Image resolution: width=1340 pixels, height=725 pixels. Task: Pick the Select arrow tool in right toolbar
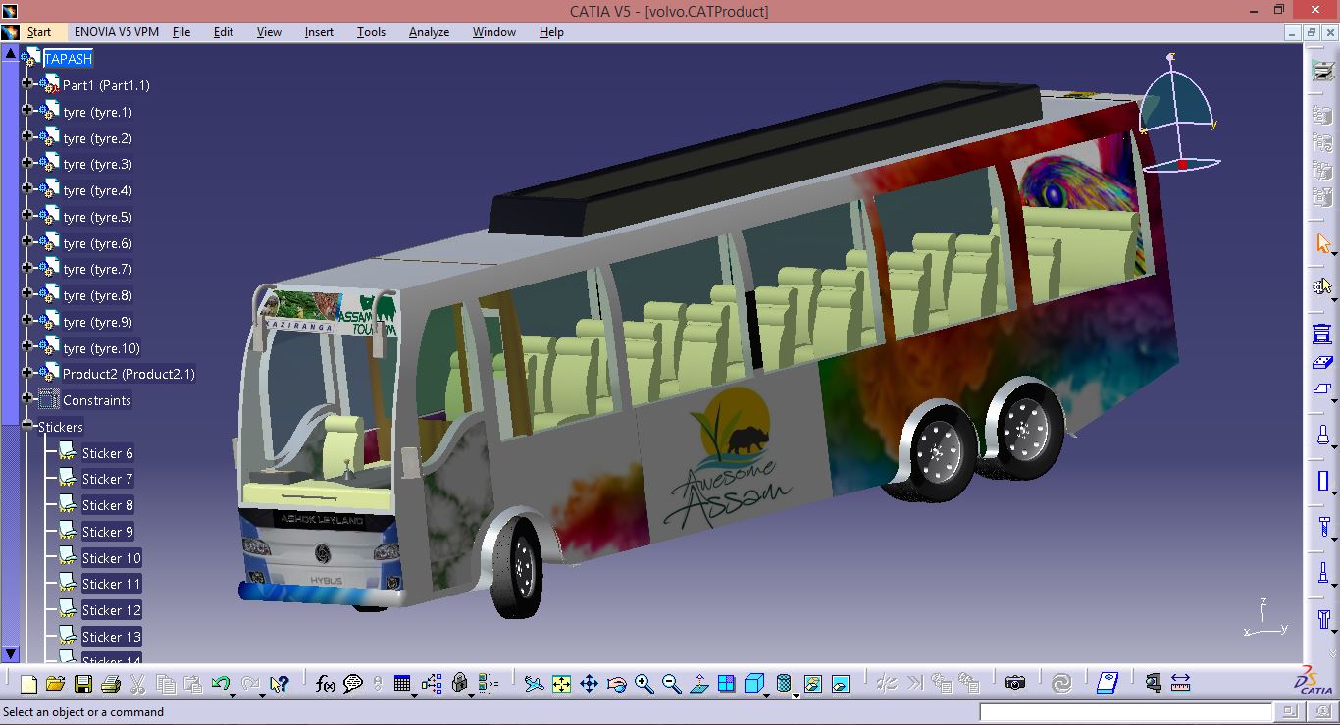(x=1322, y=243)
